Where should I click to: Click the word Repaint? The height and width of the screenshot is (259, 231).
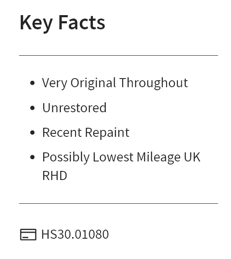coord(107,133)
